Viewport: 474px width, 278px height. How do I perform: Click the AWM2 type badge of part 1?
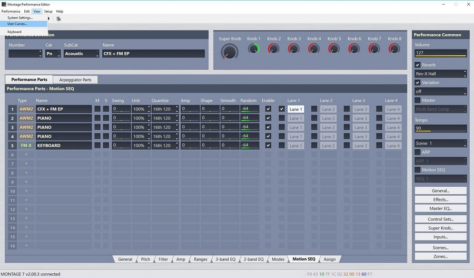pyautogui.click(x=26, y=109)
